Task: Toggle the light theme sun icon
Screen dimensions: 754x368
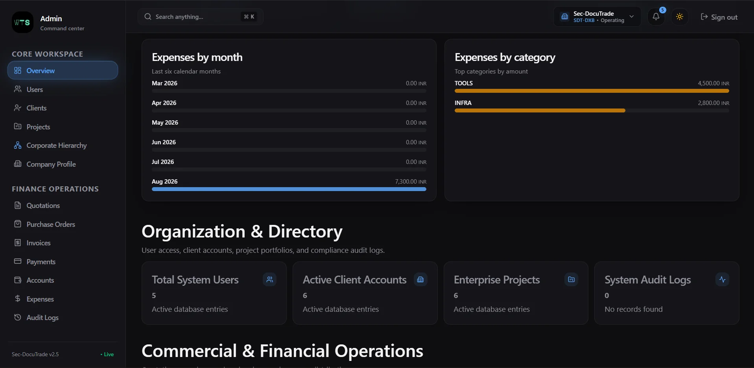Action: (x=680, y=17)
